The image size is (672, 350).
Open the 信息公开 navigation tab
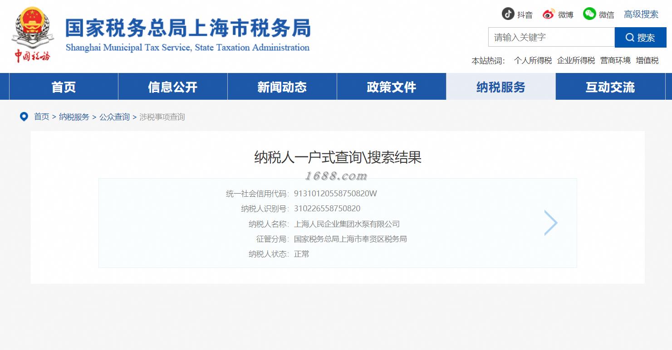tap(173, 87)
